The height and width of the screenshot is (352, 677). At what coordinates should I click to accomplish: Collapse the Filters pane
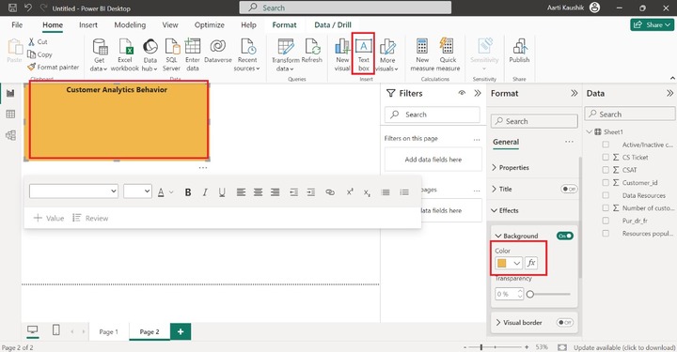point(478,93)
